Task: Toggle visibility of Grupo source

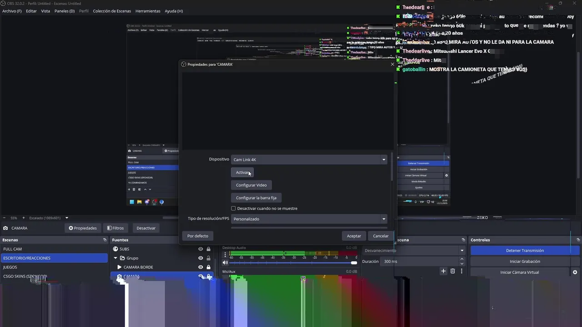Action: point(201,258)
